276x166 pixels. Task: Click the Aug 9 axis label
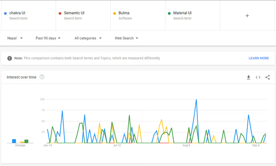pyautogui.click(x=186, y=145)
